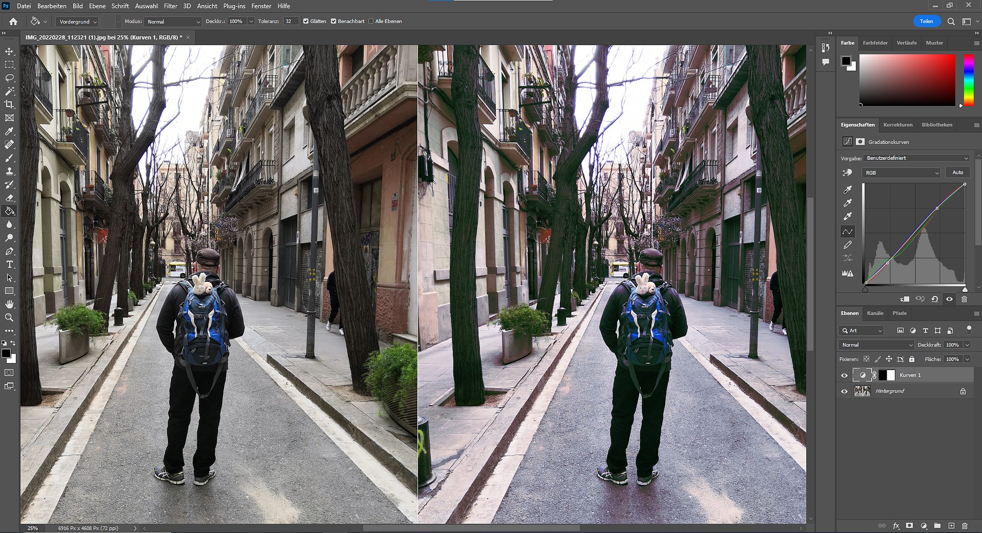Uncheck the Glätten checkbox

[x=306, y=21]
